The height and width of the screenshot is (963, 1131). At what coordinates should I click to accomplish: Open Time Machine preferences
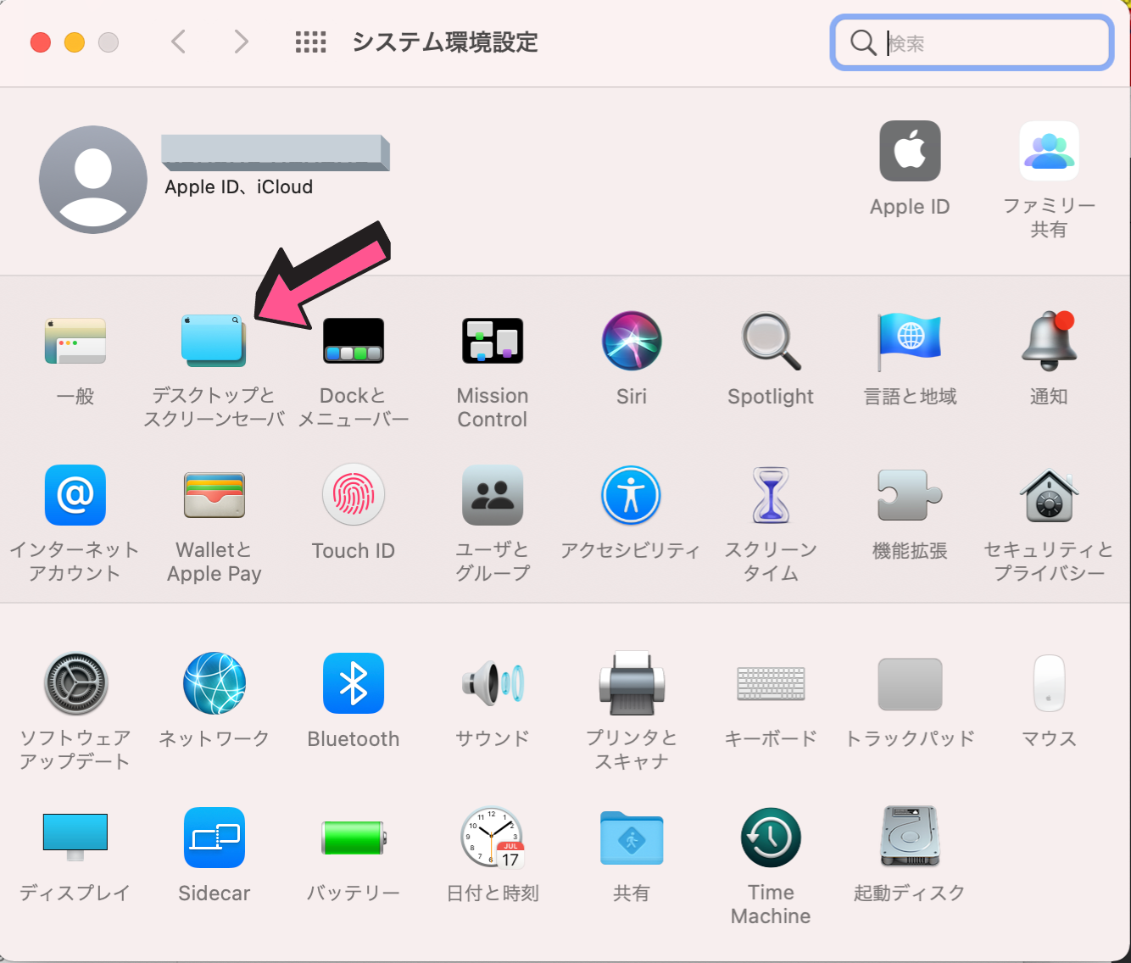pos(771,838)
